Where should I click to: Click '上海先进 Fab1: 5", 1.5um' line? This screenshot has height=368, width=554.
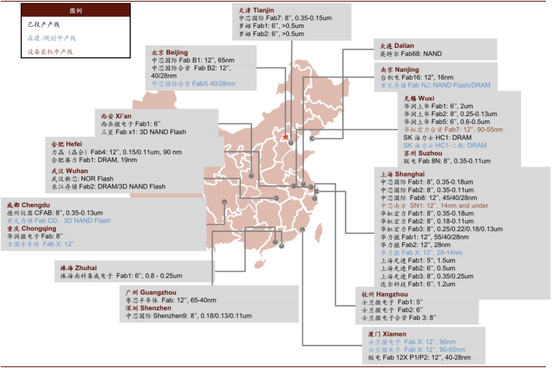pyautogui.click(x=418, y=260)
